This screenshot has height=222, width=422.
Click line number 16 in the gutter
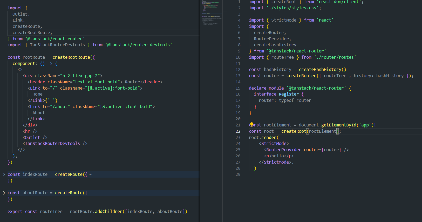pyautogui.click(x=238, y=94)
